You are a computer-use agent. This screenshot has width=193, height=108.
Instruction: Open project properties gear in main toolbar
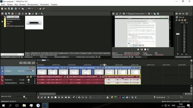tap(16, 9)
